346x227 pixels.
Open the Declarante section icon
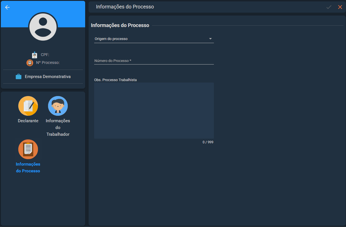click(x=28, y=106)
